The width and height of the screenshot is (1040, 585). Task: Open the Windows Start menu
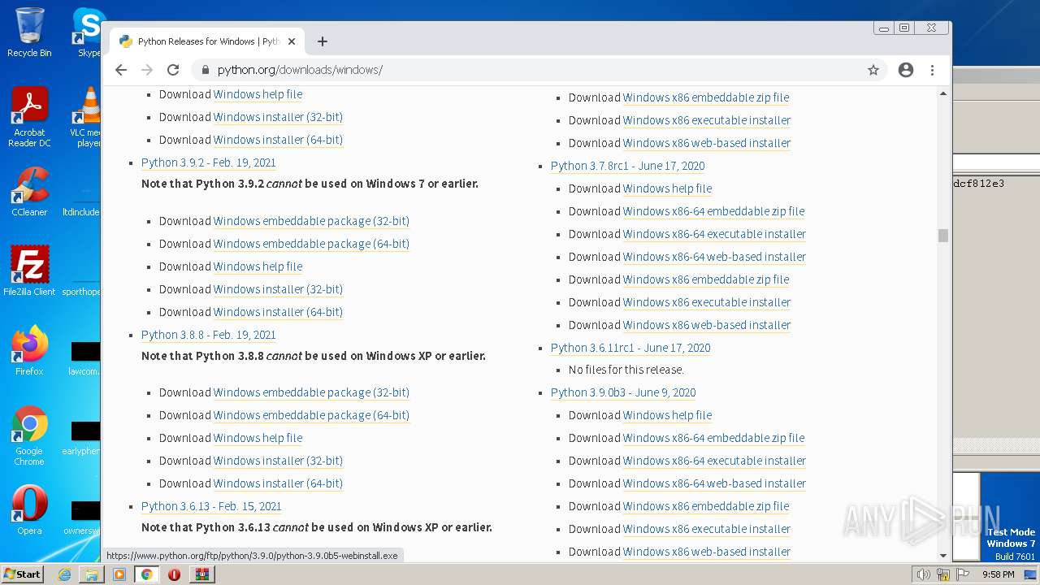[x=22, y=574]
